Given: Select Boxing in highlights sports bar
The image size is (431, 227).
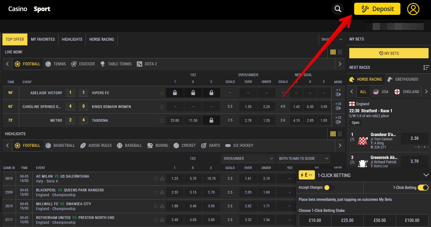Looking at the screenshot, I should pos(158,145).
